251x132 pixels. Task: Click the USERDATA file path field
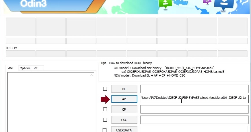194,129
